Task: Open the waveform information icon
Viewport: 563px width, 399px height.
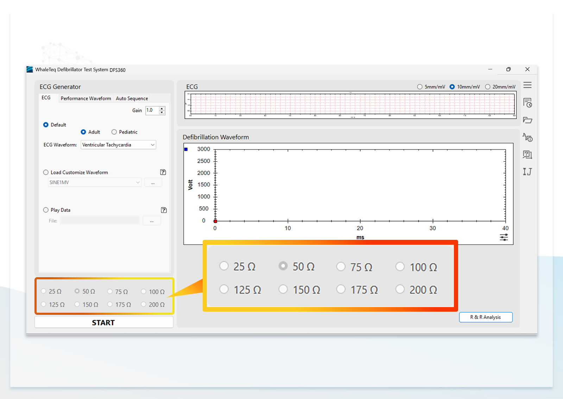Action: pos(527,137)
